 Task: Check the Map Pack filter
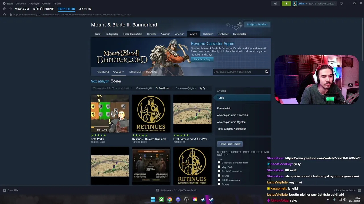coord(219,167)
